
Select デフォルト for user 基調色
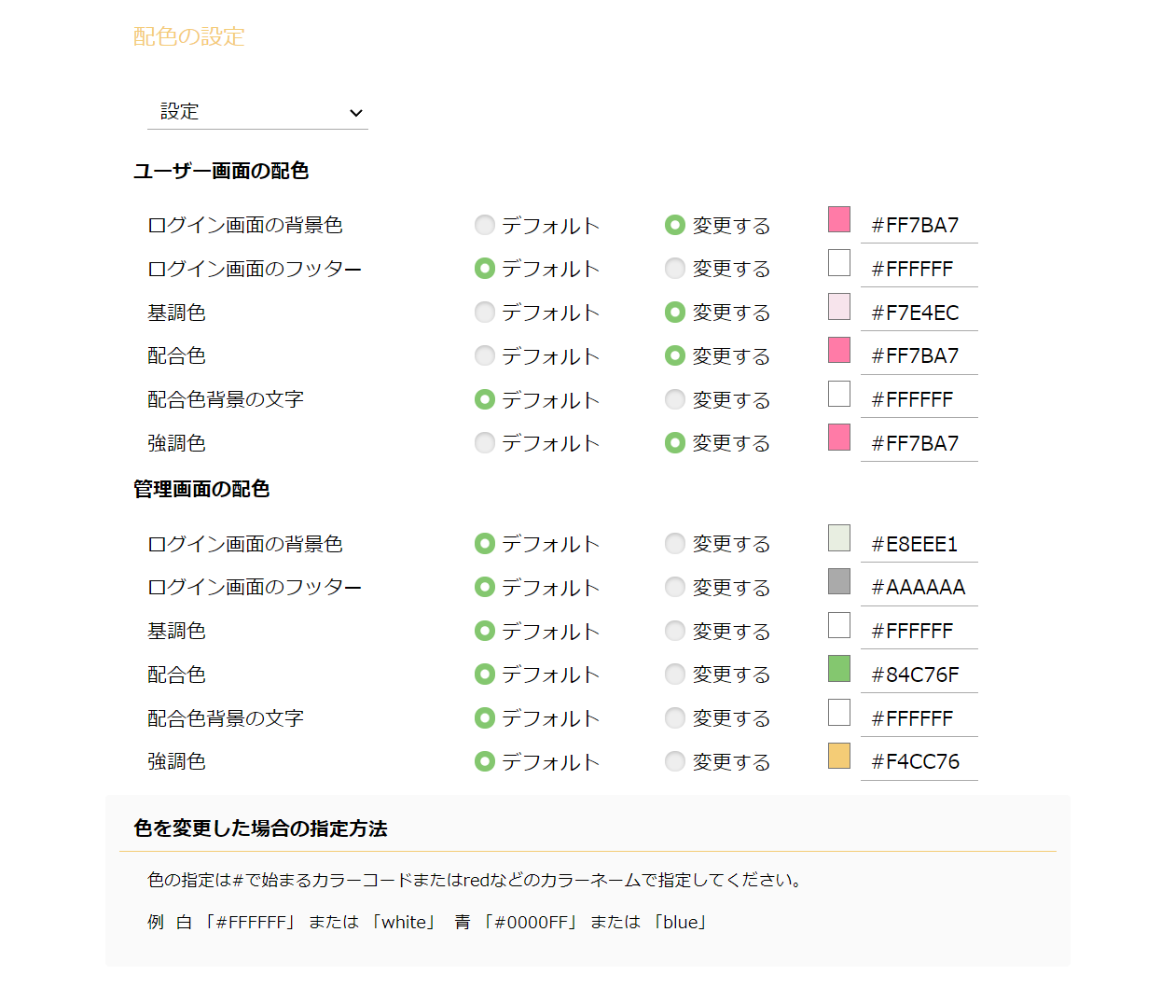[485, 313]
